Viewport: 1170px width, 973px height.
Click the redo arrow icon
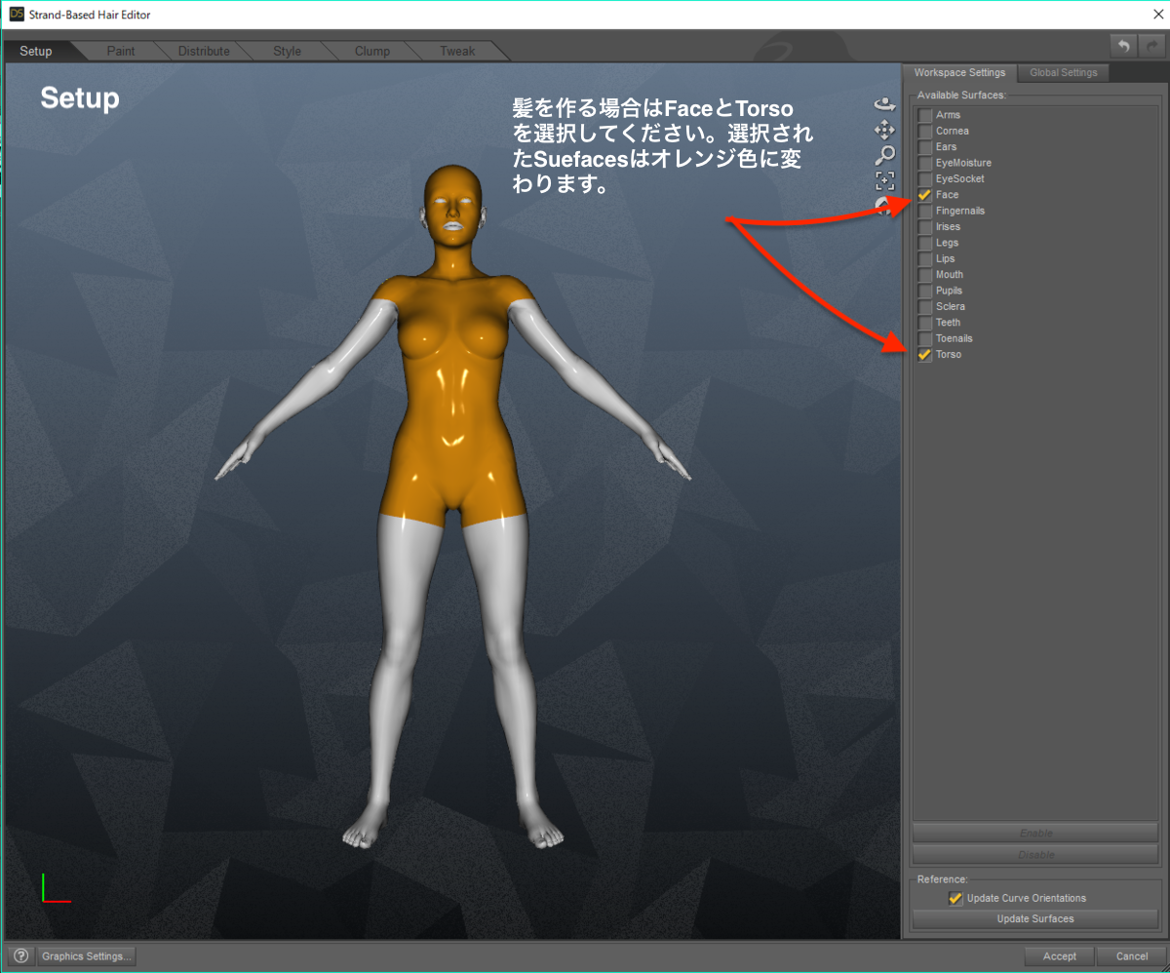click(x=1150, y=46)
